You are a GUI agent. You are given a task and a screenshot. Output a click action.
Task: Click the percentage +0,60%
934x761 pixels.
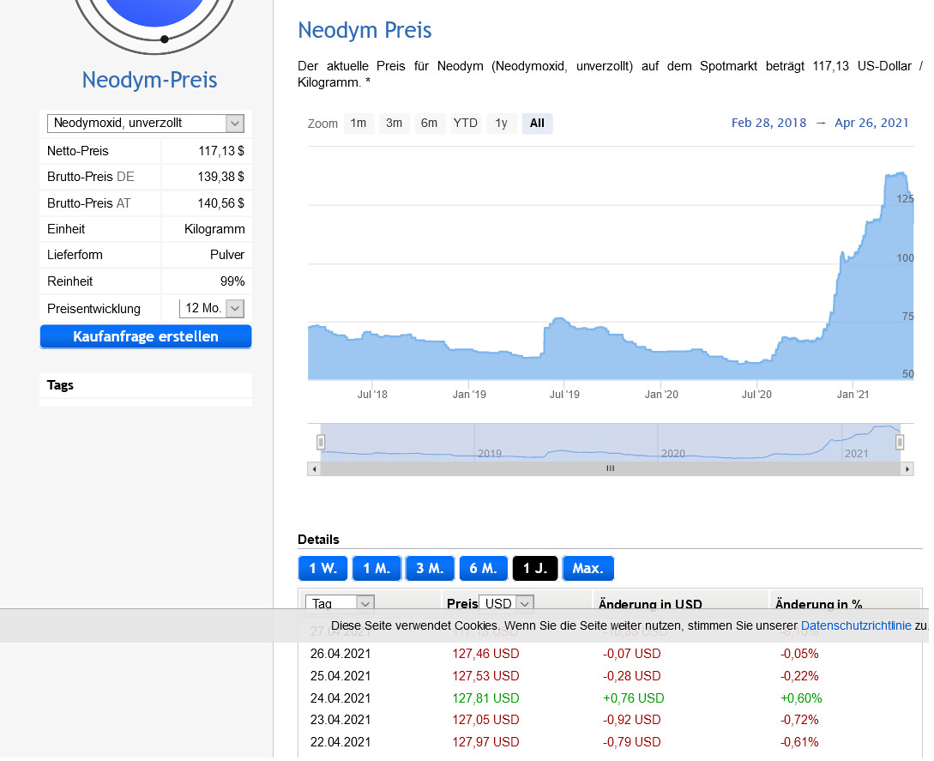(801, 698)
